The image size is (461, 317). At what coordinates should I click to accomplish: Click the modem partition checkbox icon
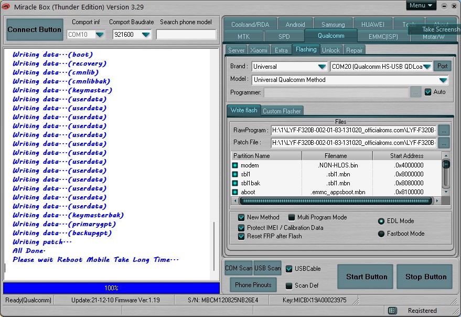click(235, 165)
